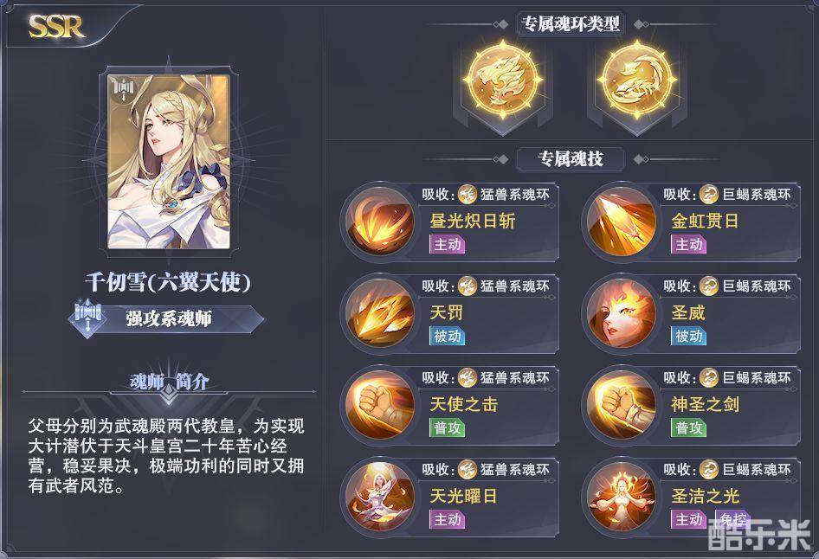View the 天光曜日 skill icon

point(379,497)
